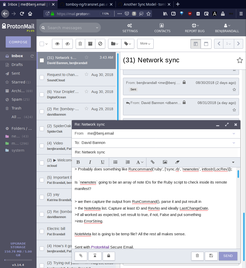This screenshot has height=268, width=246.
Task: Open SETTINGS page
Action: [x=130, y=28]
